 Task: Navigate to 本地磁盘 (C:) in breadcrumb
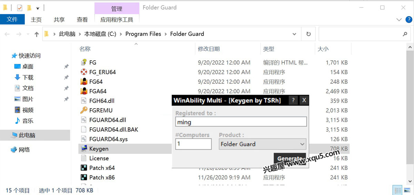pyautogui.click(x=100, y=34)
